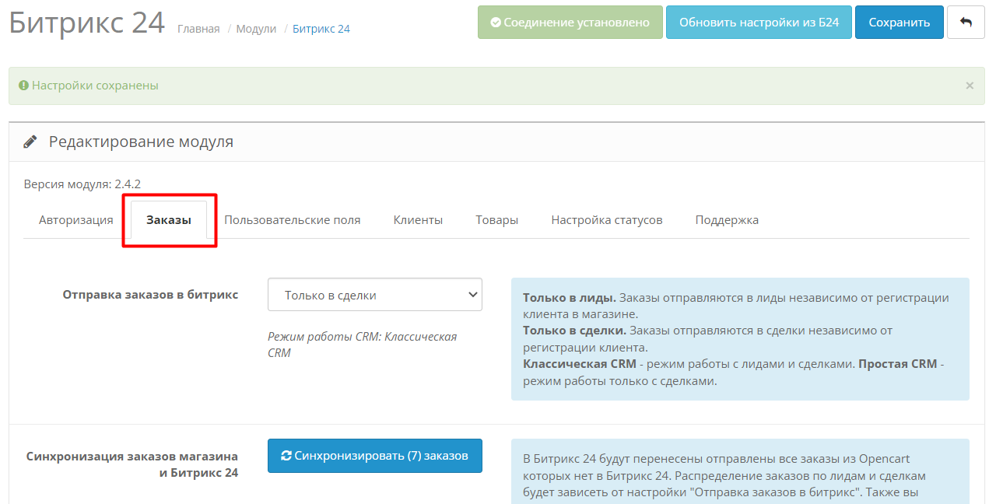Open the 'Авторизация' tab
The width and height of the screenshot is (989, 504).
coord(76,220)
